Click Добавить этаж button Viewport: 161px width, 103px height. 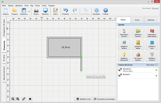click(84, 99)
